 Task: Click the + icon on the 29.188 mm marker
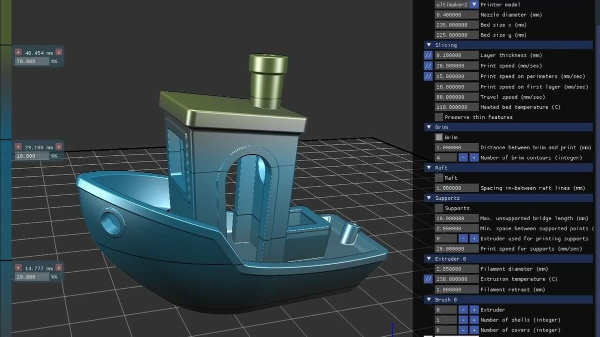[18, 147]
